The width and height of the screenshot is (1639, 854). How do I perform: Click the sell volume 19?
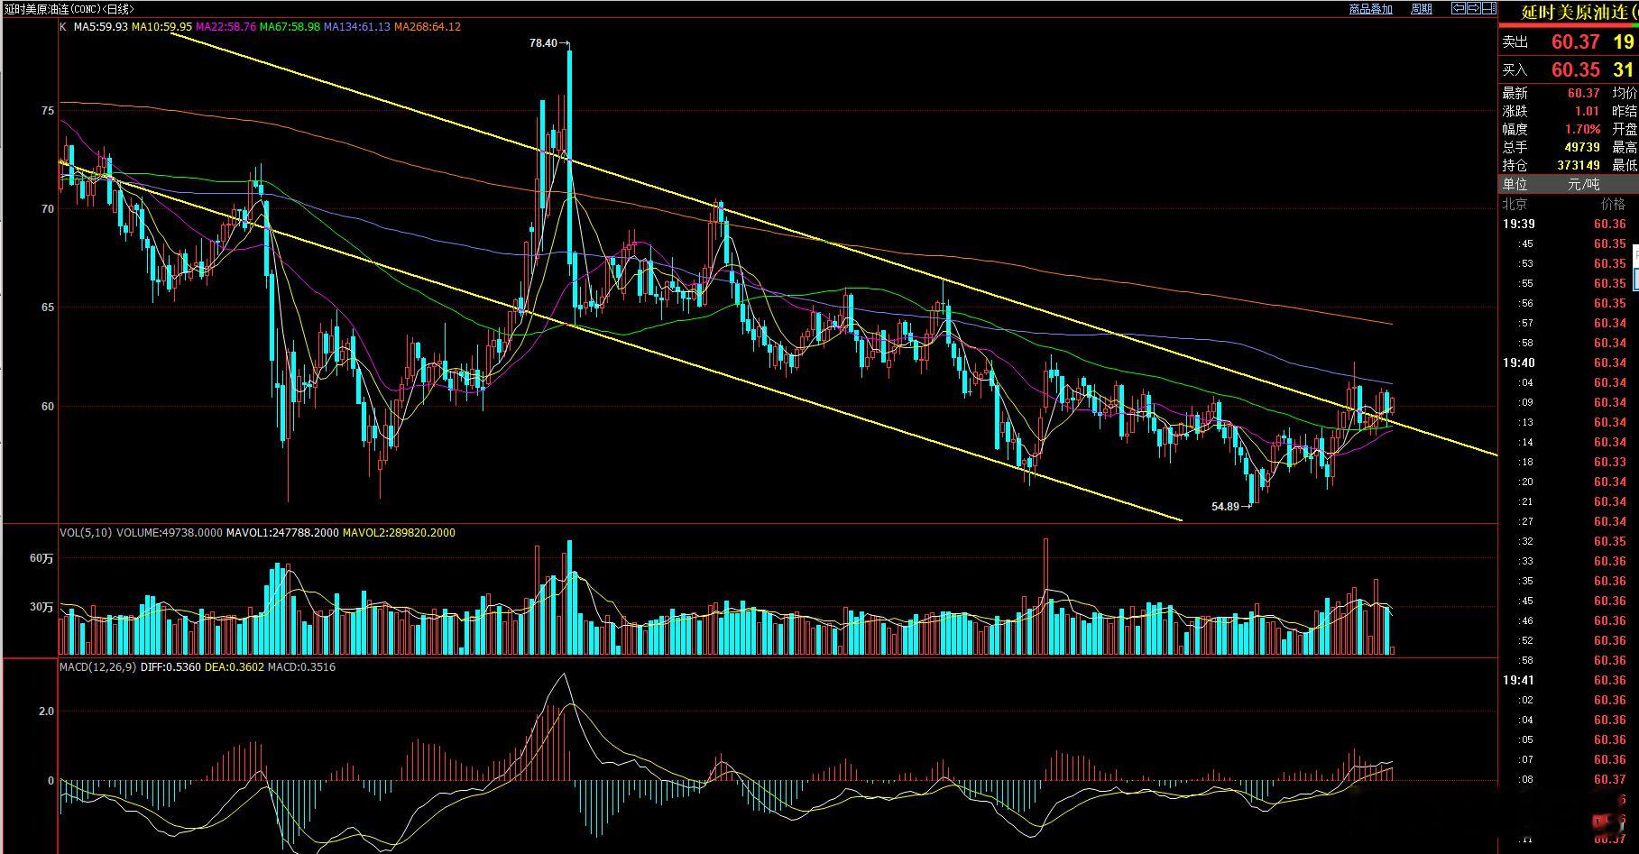click(1624, 41)
